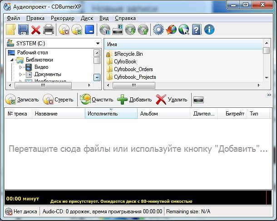277x221 pixels.
Task: Click the blue info icon
Action: (209, 29)
